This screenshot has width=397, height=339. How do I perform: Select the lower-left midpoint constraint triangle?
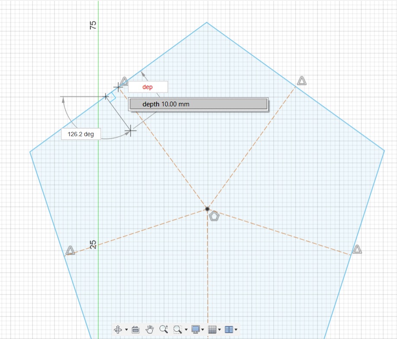tap(70, 250)
